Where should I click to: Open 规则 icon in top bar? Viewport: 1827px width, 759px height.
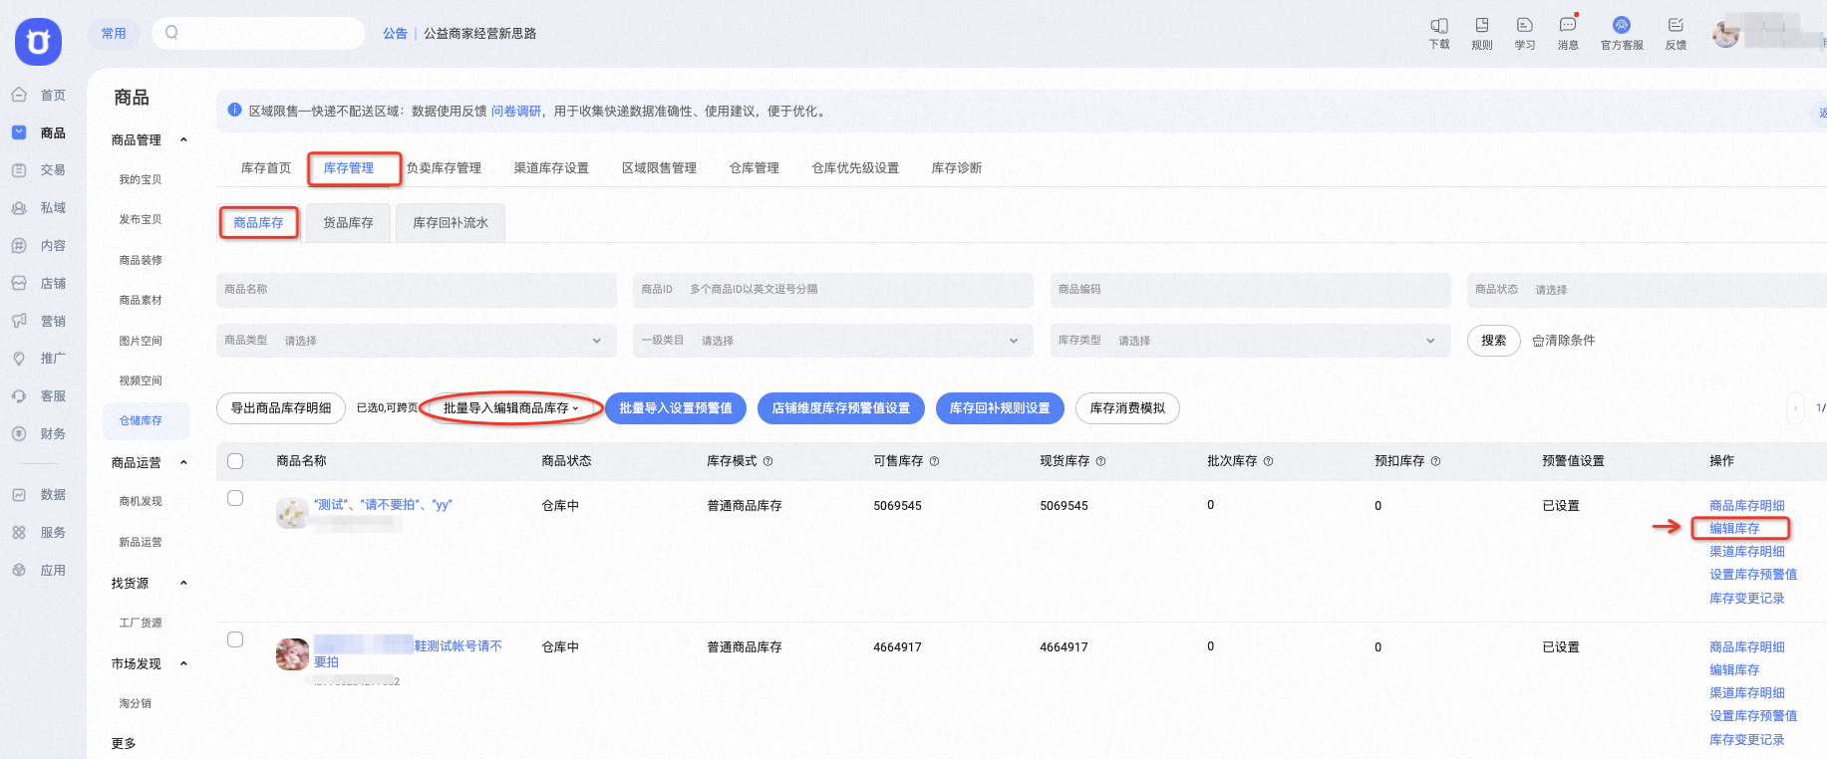[1482, 26]
